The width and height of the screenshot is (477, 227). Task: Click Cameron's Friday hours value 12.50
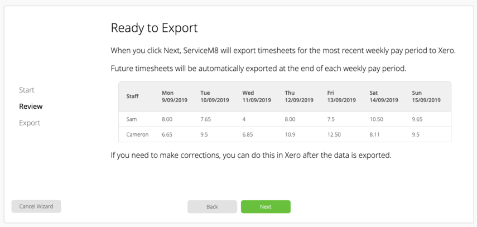(x=334, y=134)
